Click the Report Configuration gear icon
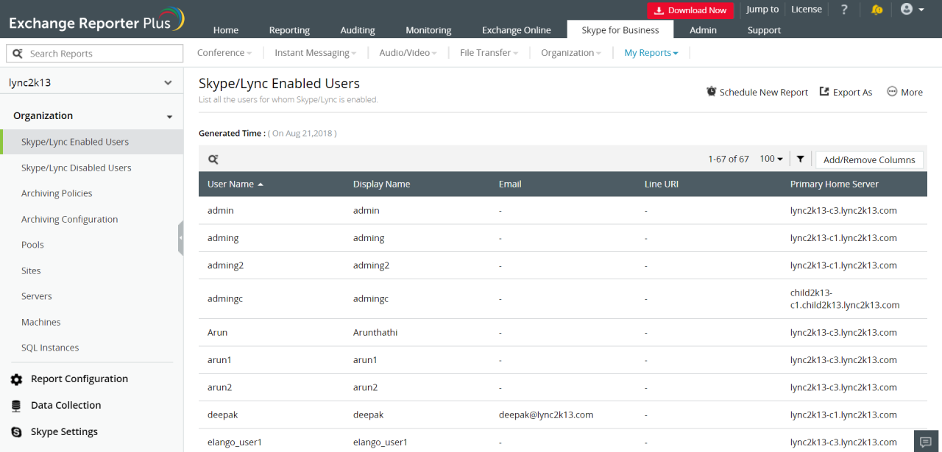Image resolution: width=942 pixels, height=452 pixels. point(16,379)
